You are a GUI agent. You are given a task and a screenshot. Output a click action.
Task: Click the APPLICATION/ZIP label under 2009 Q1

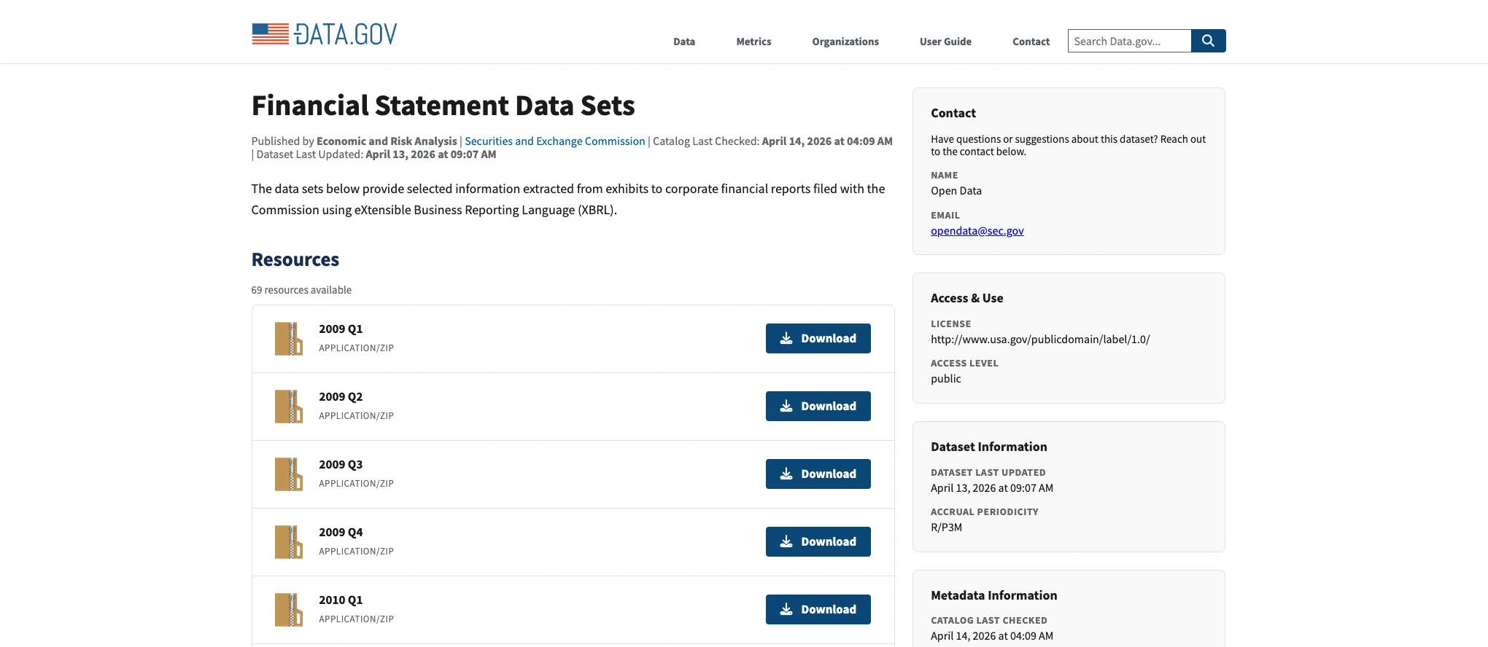(x=356, y=348)
